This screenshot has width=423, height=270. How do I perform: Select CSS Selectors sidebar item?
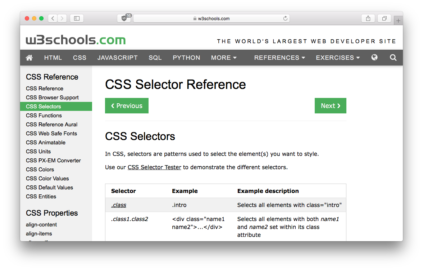point(56,107)
